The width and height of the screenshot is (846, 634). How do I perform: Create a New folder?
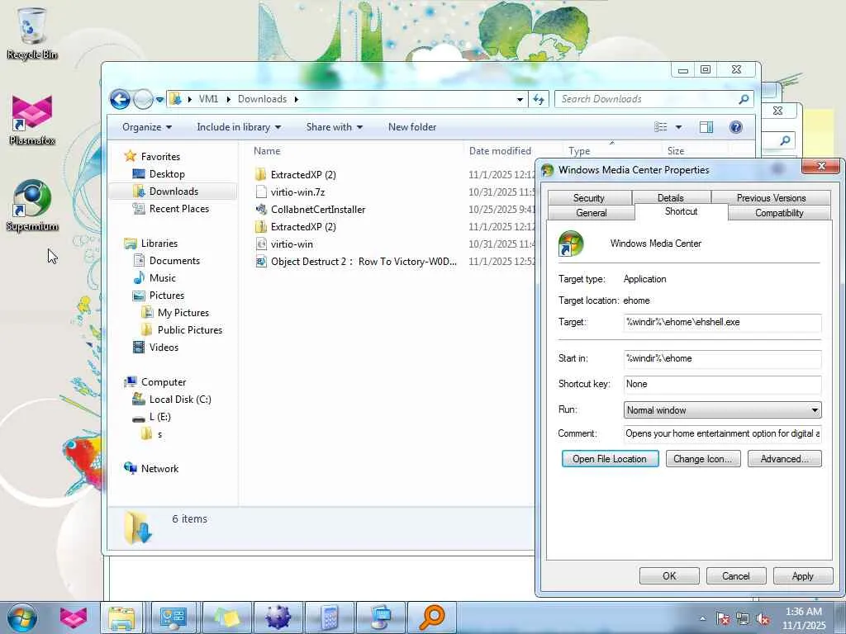(x=412, y=127)
